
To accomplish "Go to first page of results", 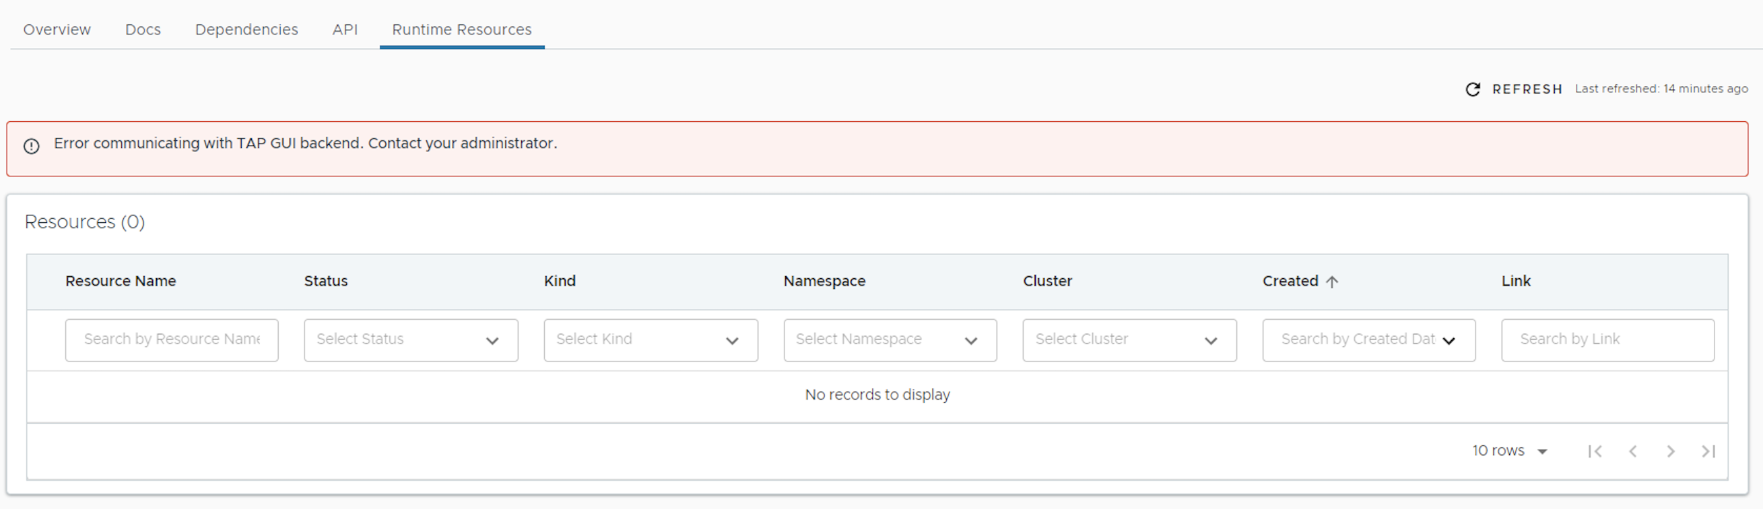I will click(1595, 451).
